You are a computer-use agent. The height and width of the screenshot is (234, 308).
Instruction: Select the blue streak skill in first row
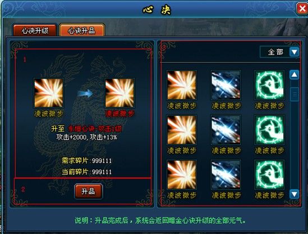226,85
